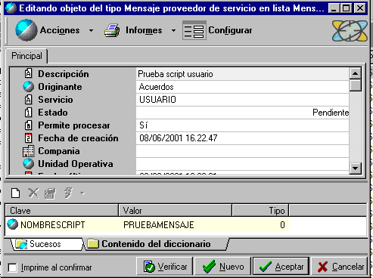The image size is (373, 278).
Task: Click the window title bar app icon
Action: click(x=11, y=8)
